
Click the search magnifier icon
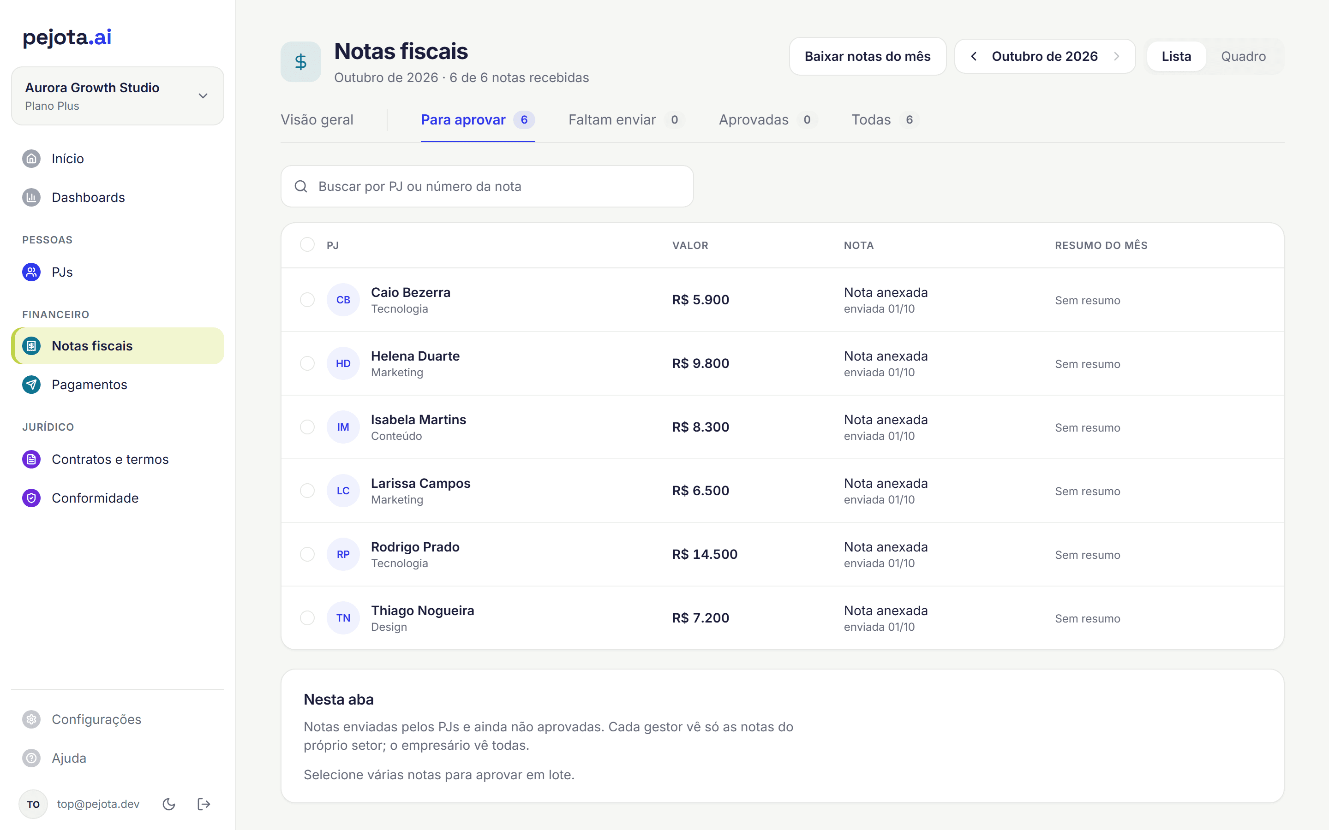coord(301,187)
